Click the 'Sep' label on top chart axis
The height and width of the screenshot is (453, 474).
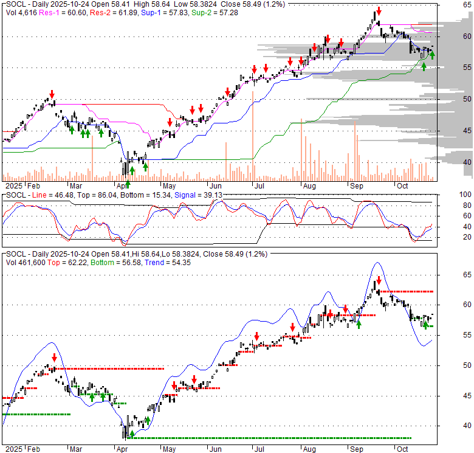(x=356, y=186)
